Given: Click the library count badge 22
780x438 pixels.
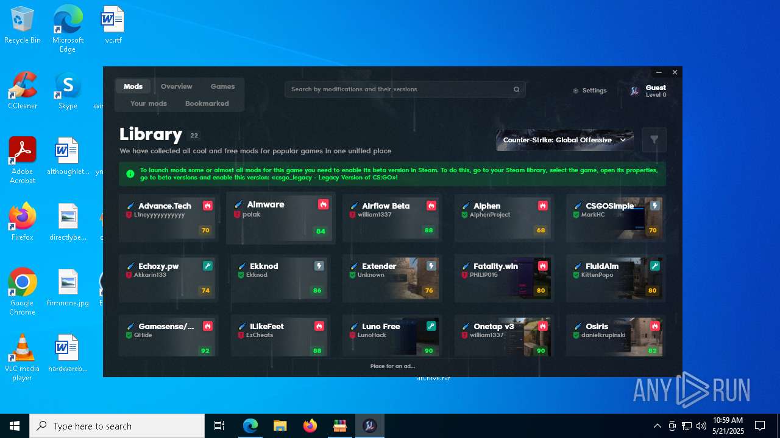Looking at the screenshot, I should click(194, 136).
